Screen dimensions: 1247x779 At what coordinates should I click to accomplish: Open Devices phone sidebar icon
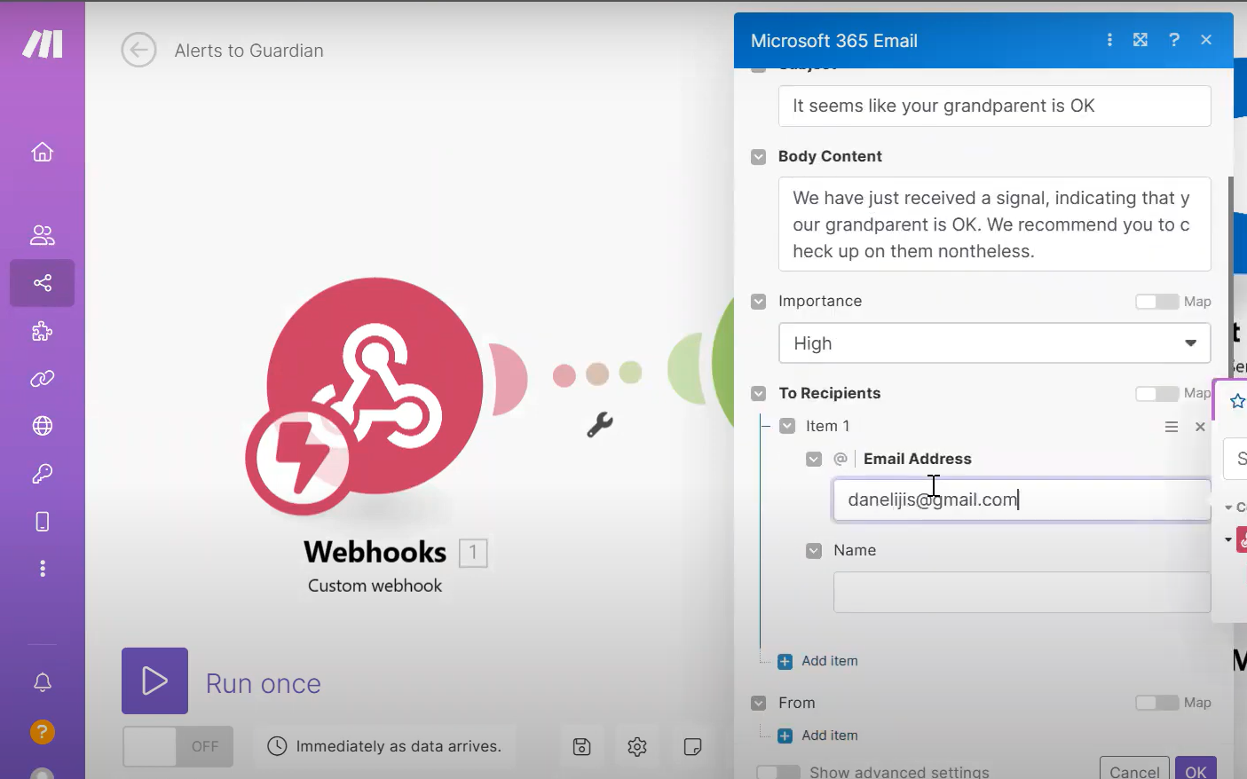(x=43, y=522)
